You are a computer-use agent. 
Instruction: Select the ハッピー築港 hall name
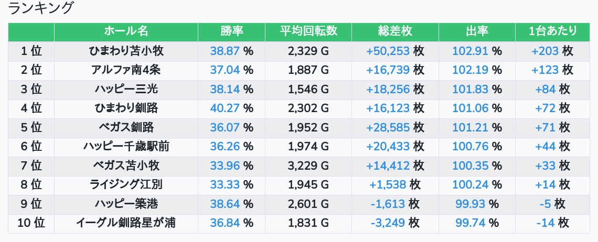(x=126, y=204)
